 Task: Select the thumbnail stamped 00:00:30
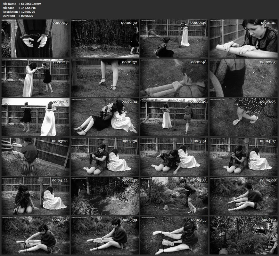click(105, 38)
